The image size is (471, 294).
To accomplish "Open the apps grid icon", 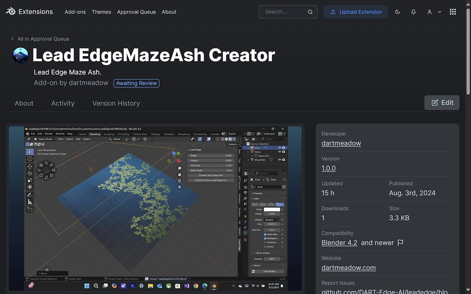I will (453, 11).
